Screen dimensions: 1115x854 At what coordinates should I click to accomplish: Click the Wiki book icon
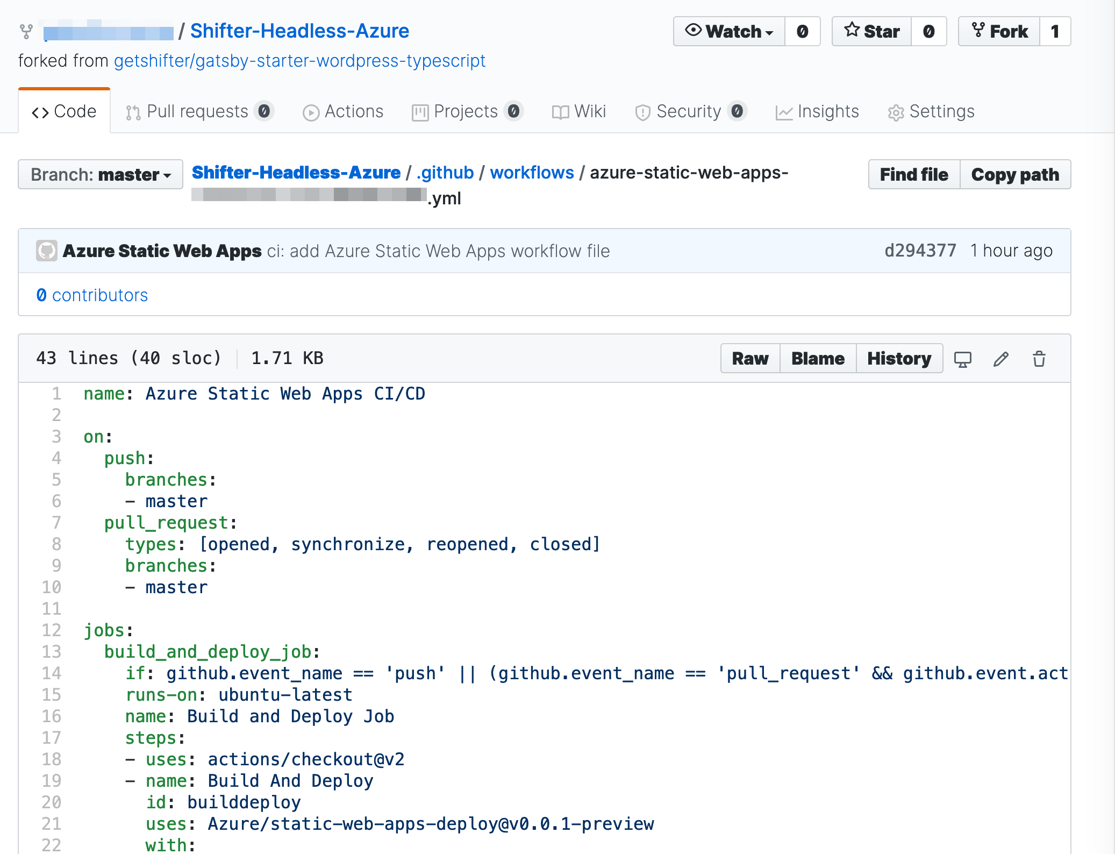pyautogui.click(x=560, y=112)
